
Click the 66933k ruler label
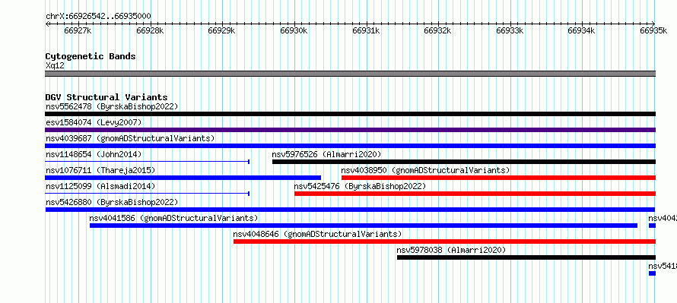tap(510, 30)
